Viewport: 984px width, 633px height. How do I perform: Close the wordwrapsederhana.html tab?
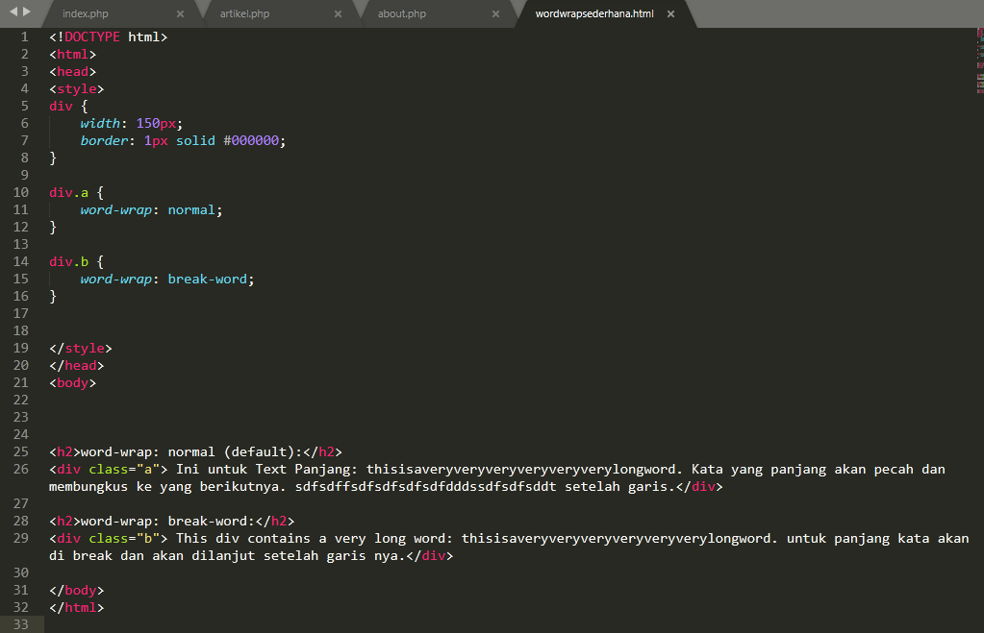(x=670, y=13)
